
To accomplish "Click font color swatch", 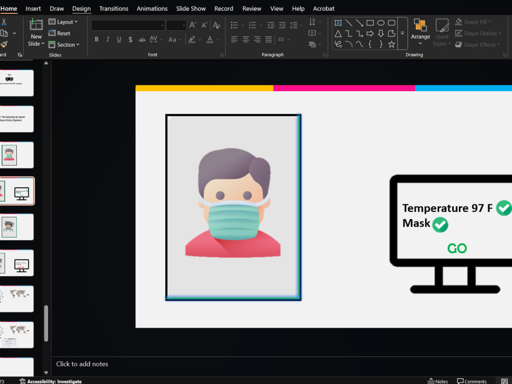I will (x=210, y=39).
